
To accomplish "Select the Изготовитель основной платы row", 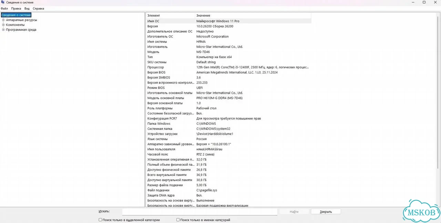I will click(x=229, y=93).
